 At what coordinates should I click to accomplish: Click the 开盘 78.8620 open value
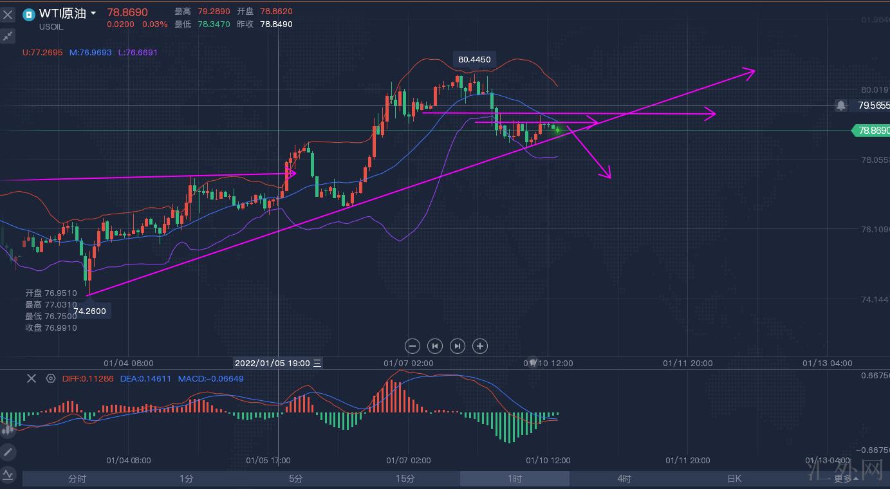pyautogui.click(x=264, y=12)
